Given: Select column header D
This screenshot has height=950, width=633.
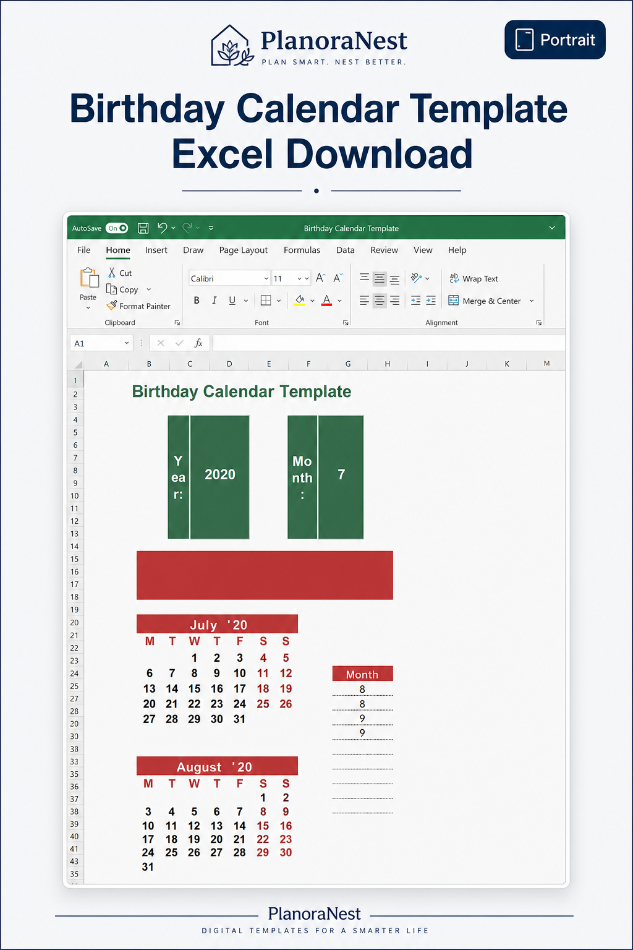Looking at the screenshot, I should [x=229, y=364].
